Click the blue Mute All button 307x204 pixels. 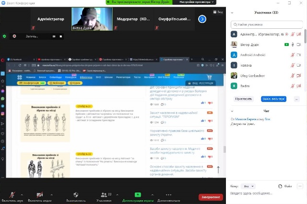tap(273, 99)
